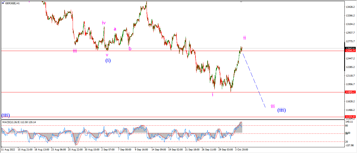Select the blue '(iii)' label at the projection end

(x=281, y=110)
